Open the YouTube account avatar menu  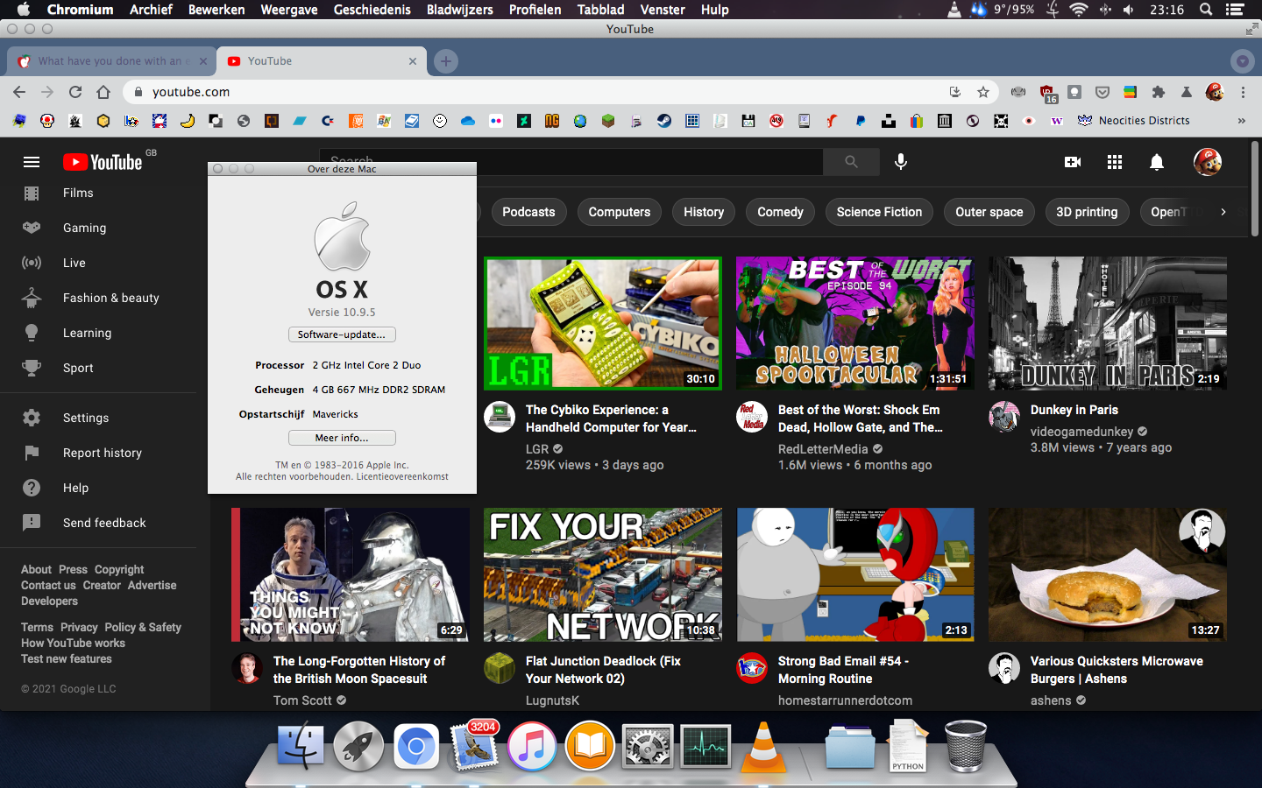pyautogui.click(x=1208, y=162)
